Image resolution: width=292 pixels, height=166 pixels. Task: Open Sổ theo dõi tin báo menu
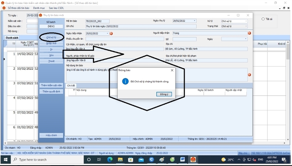[x=18, y=8]
